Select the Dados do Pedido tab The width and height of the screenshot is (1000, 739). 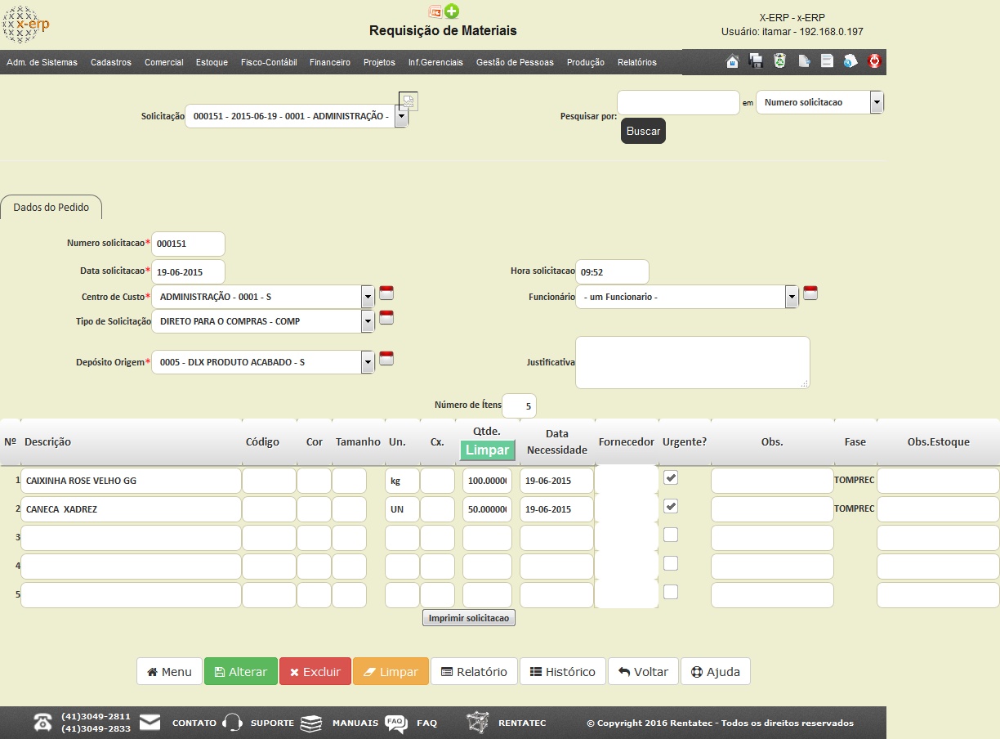click(x=51, y=207)
